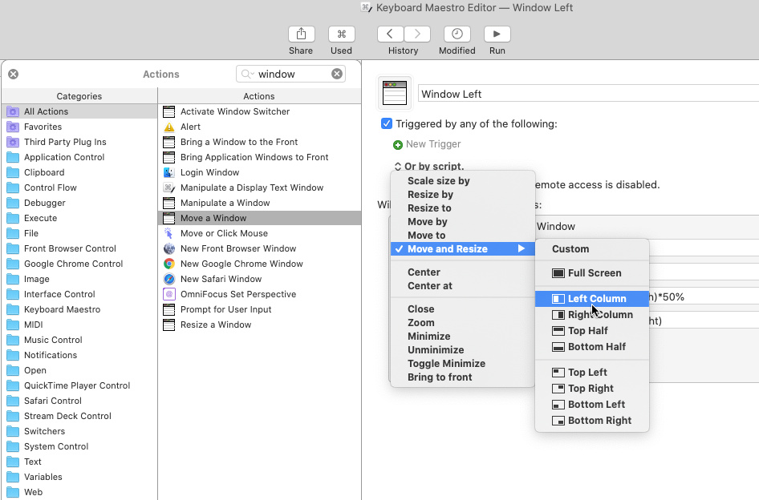Select Full Screen in the submenu

pos(594,273)
